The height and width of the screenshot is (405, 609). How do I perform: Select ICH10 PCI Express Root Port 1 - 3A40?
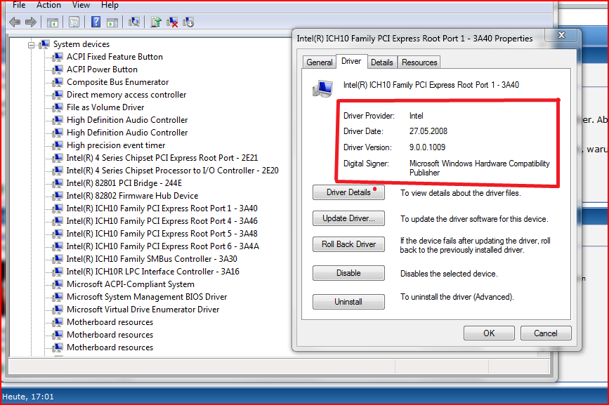pyautogui.click(x=162, y=208)
